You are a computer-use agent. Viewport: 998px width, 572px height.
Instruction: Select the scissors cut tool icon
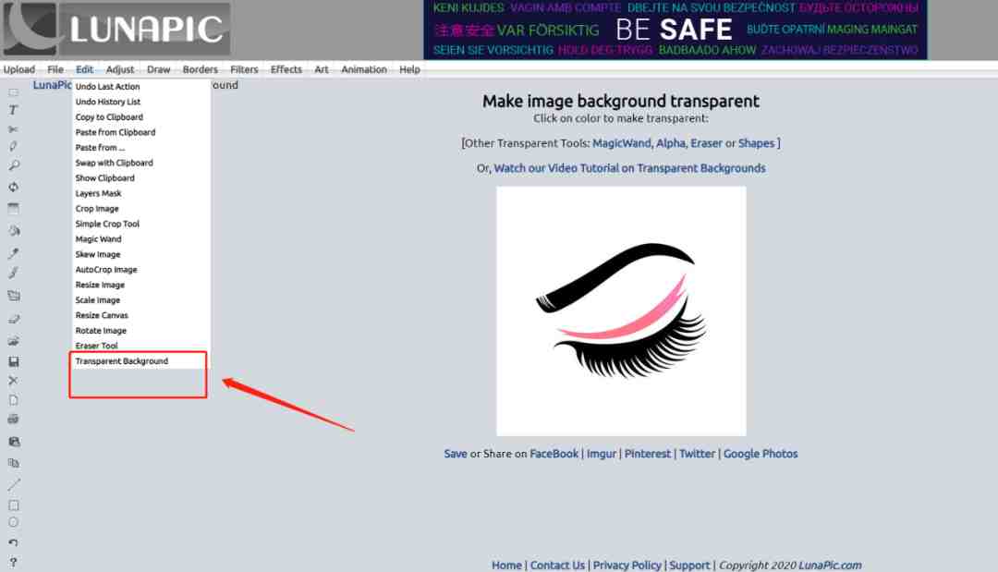coord(13,129)
